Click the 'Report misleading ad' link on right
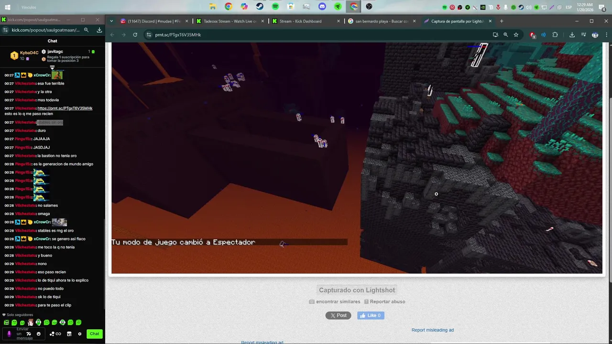The width and height of the screenshot is (612, 344). (x=433, y=330)
